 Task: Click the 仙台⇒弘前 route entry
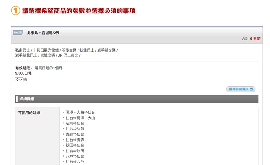(75, 129)
